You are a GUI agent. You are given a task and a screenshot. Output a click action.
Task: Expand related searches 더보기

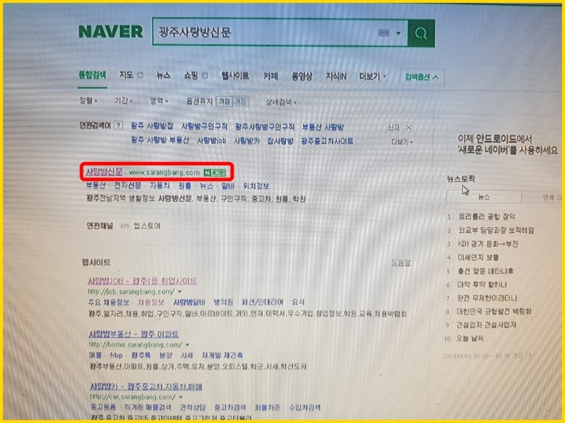click(x=402, y=142)
